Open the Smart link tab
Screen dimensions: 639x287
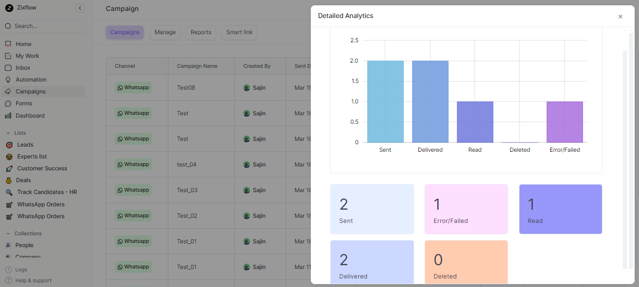(239, 32)
